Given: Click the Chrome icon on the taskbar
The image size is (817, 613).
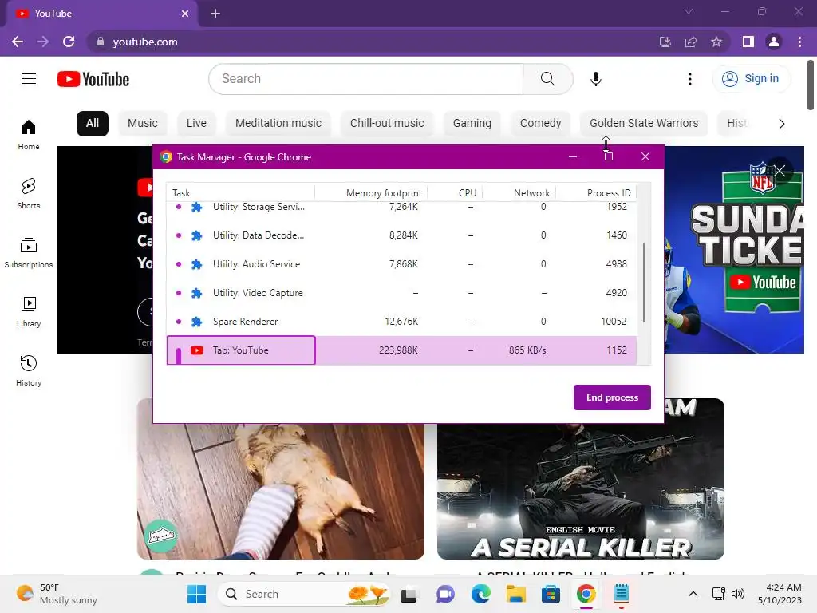Looking at the screenshot, I should 586,594.
